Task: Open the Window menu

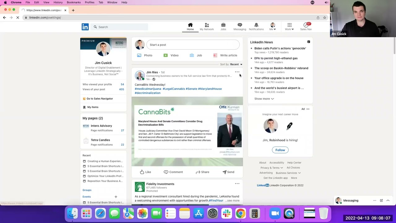Action: pyautogui.click(x=112, y=2)
